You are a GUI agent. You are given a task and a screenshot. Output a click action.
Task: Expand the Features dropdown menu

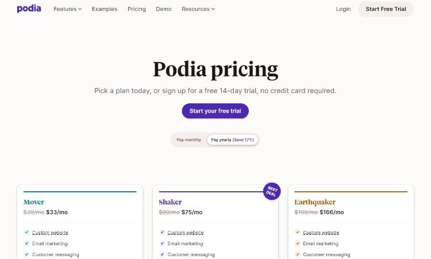pos(67,9)
